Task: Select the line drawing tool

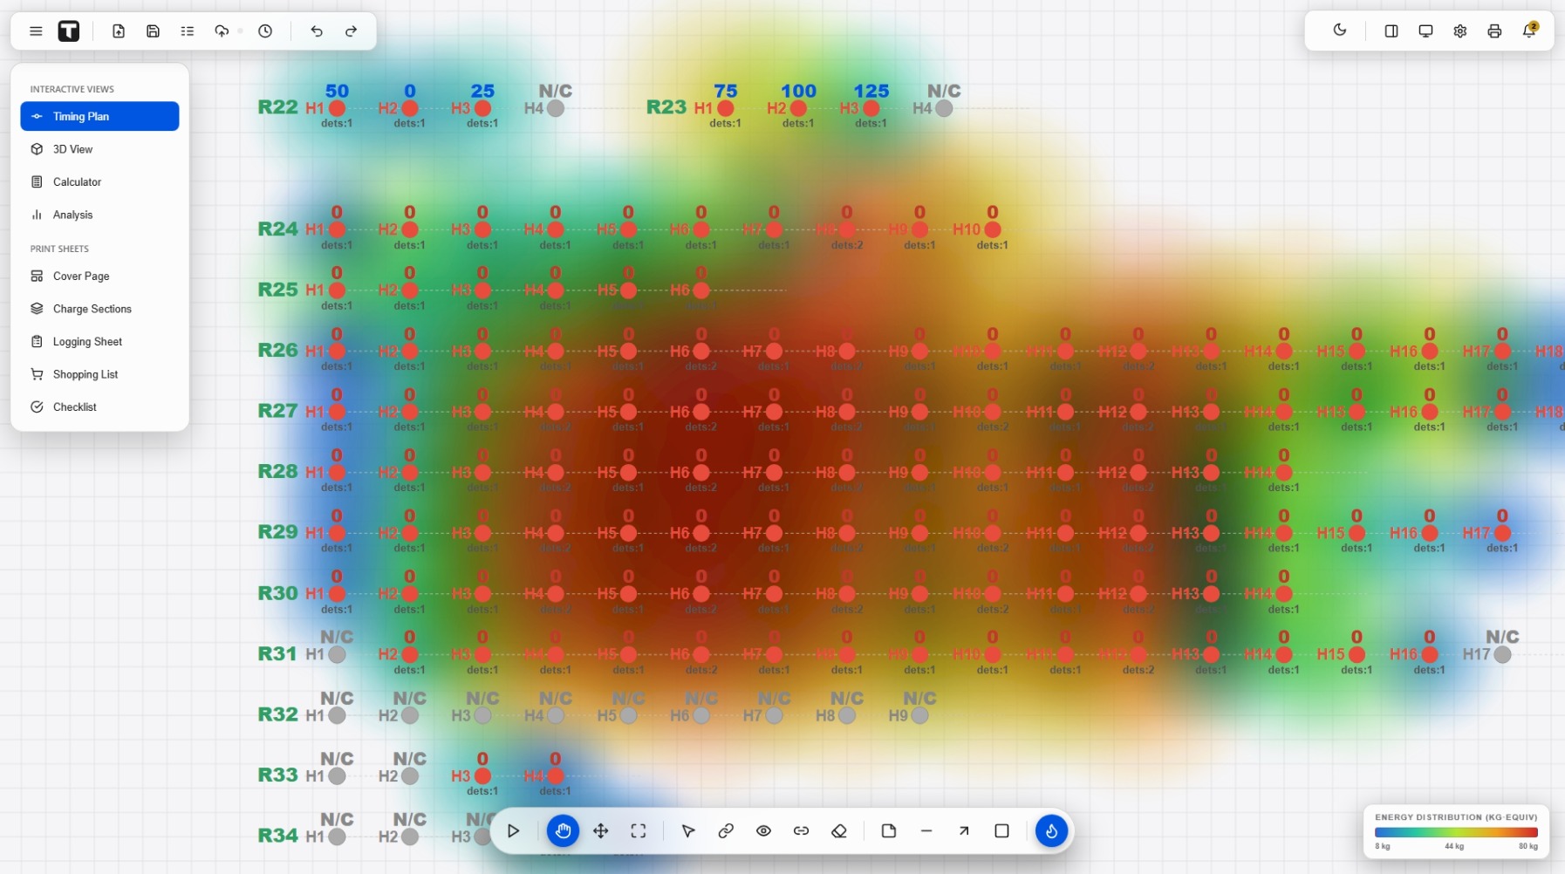Action: pyautogui.click(x=926, y=831)
